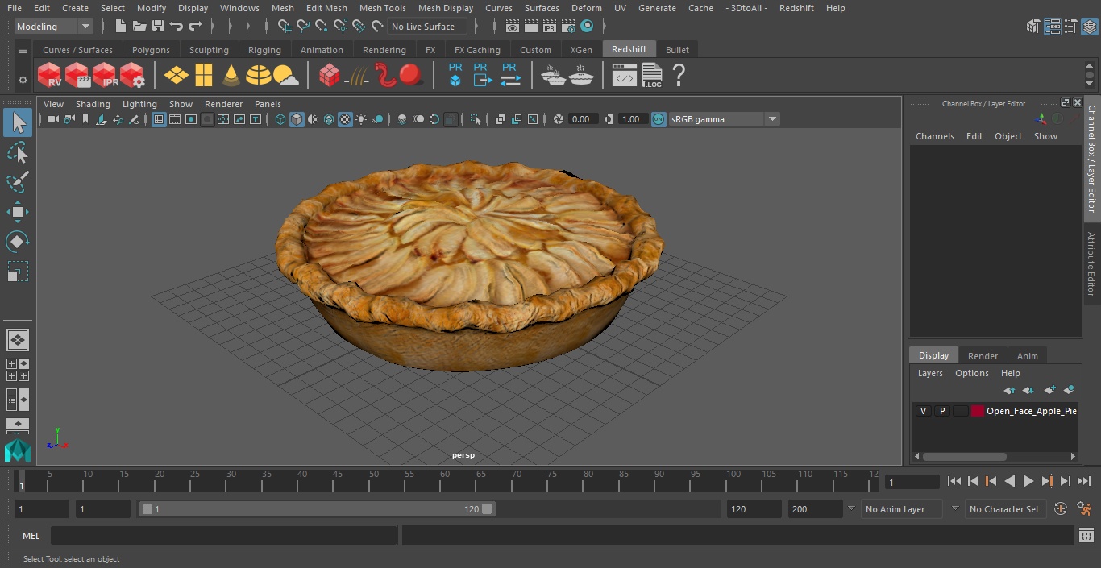Viewport: 1101px width, 568px height.
Task: Toggle smooth shade all in viewport
Action: point(297,119)
